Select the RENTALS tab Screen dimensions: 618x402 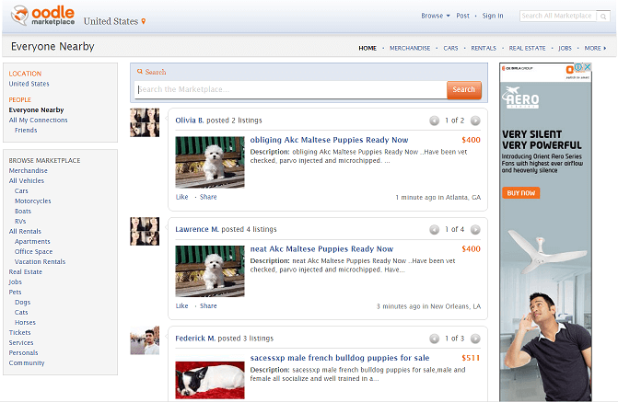pyautogui.click(x=484, y=48)
